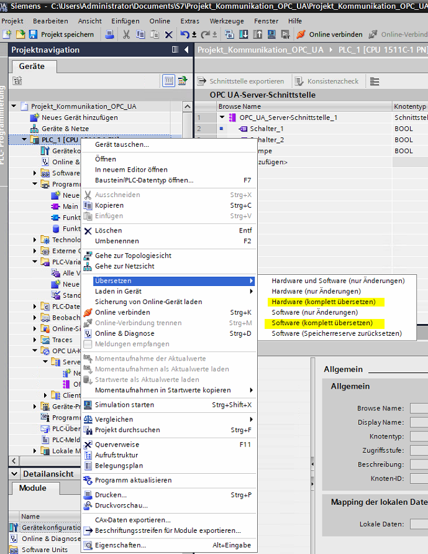Click the icon at left of Geräte toolbar
The height and width of the screenshot is (554, 428).
pos(17,81)
